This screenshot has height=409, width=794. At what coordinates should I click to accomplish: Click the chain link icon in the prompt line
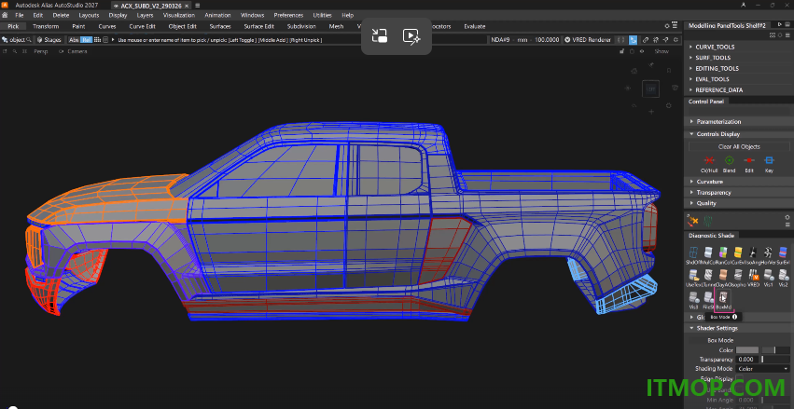tap(646, 39)
